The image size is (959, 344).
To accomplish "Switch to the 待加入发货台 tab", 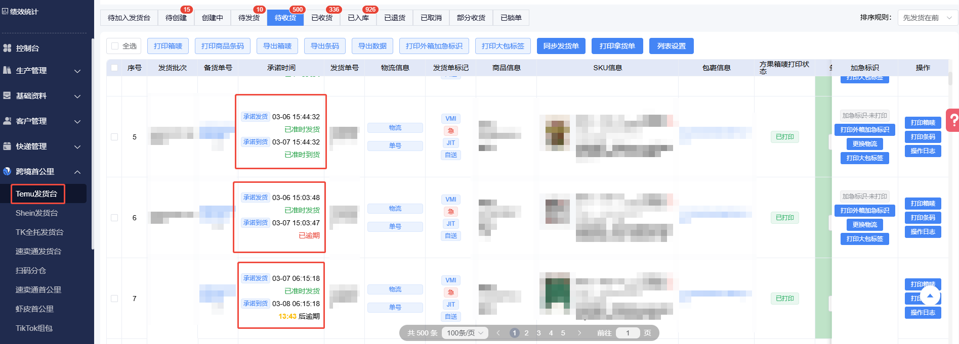I will tap(129, 18).
